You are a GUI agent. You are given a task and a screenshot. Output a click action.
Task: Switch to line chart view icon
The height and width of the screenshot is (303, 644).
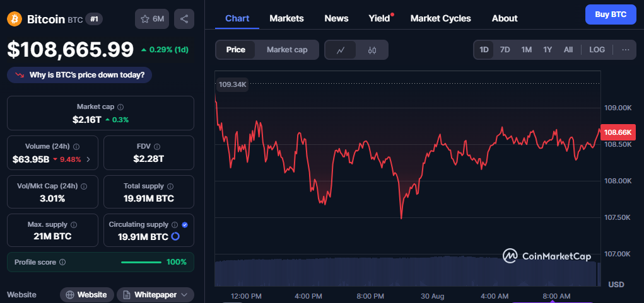[x=341, y=50]
